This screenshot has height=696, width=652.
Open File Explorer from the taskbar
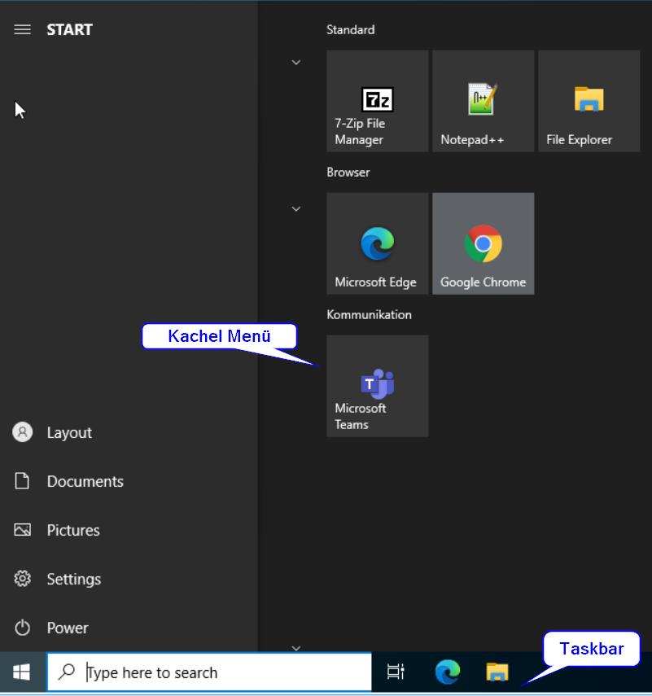(x=497, y=672)
